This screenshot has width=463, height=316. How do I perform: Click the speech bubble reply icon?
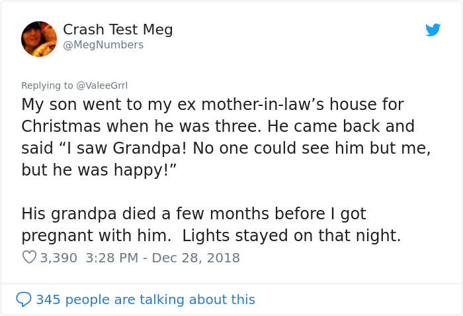[x=23, y=299]
